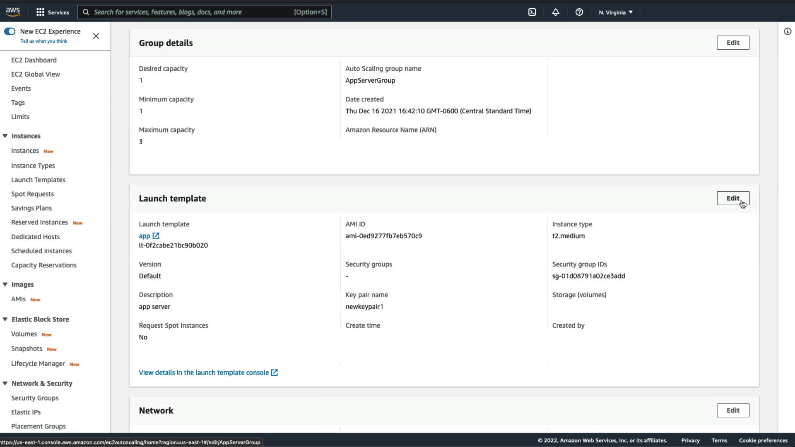Image resolution: width=795 pixels, height=447 pixels.
Task: Open the help question mark icon
Action: (x=579, y=12)
